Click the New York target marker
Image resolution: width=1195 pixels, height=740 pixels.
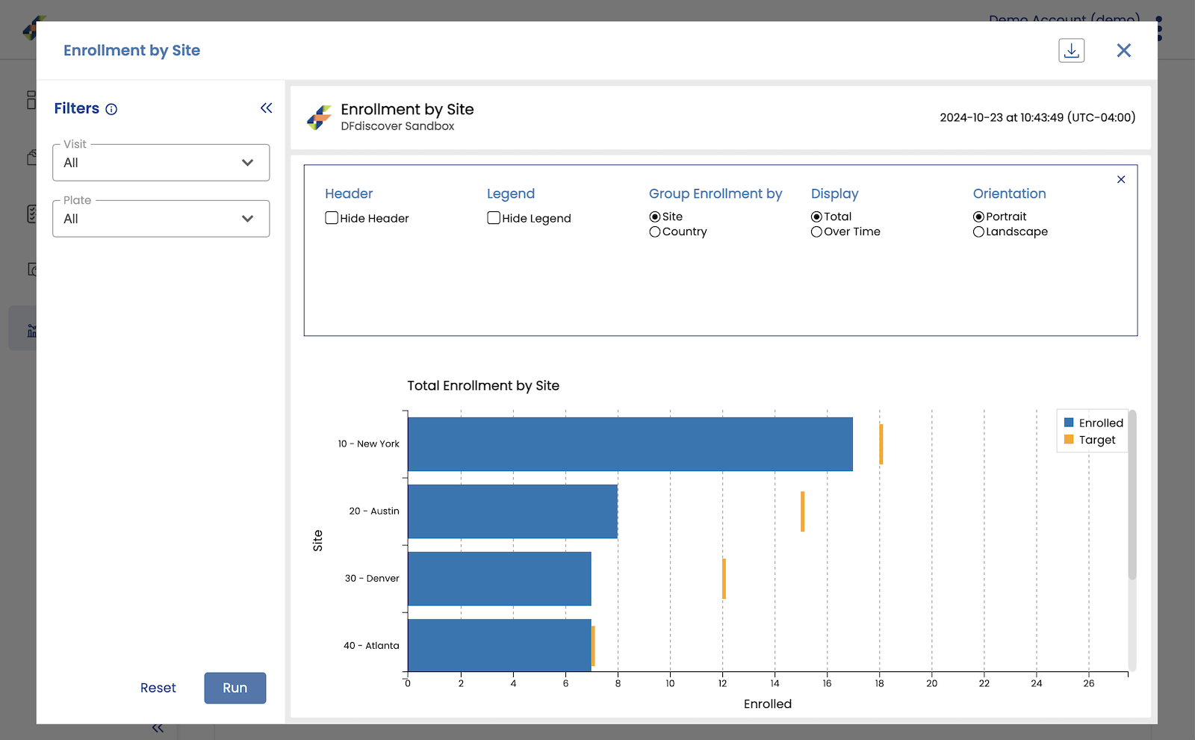tap(881, 444)
